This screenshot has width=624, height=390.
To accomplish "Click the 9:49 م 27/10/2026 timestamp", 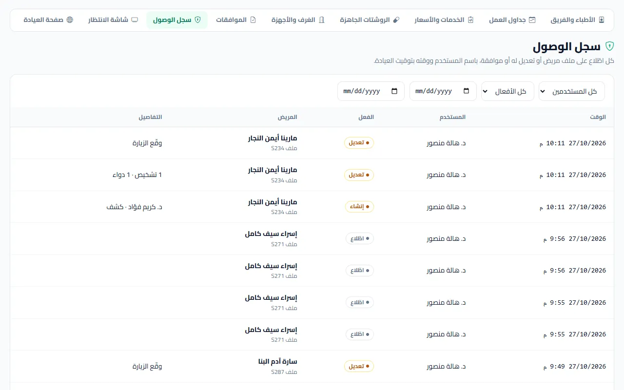I will [575, 366].
